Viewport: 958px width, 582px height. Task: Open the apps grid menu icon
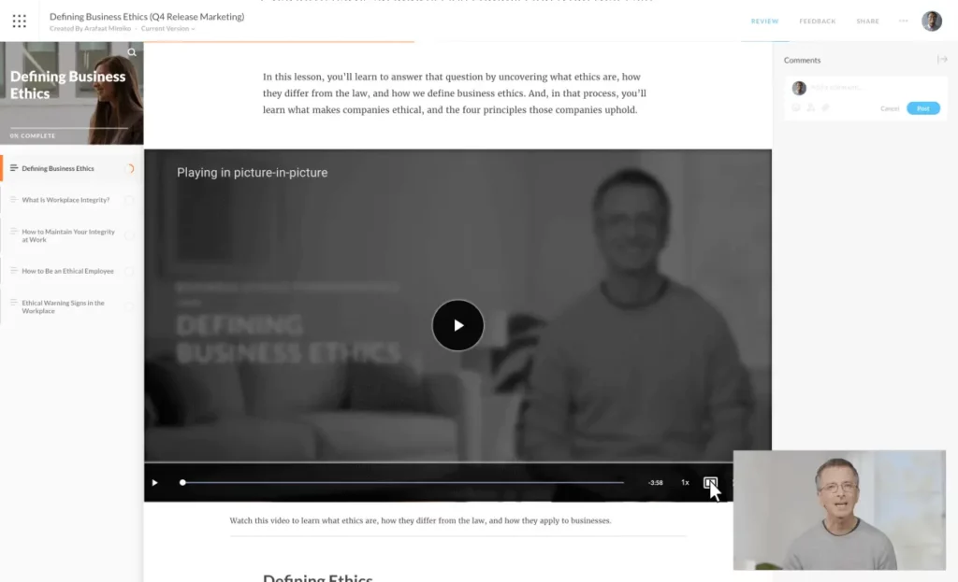click(x=20, y=21)
